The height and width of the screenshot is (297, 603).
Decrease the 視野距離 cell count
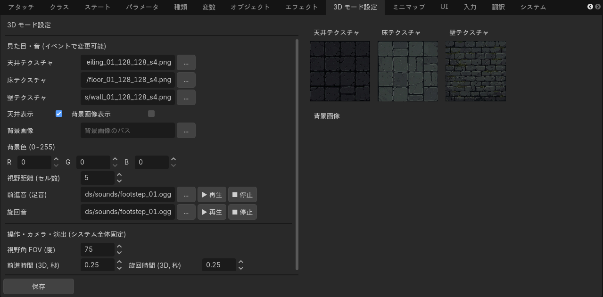pyautogui.click(x=119, y=181)
